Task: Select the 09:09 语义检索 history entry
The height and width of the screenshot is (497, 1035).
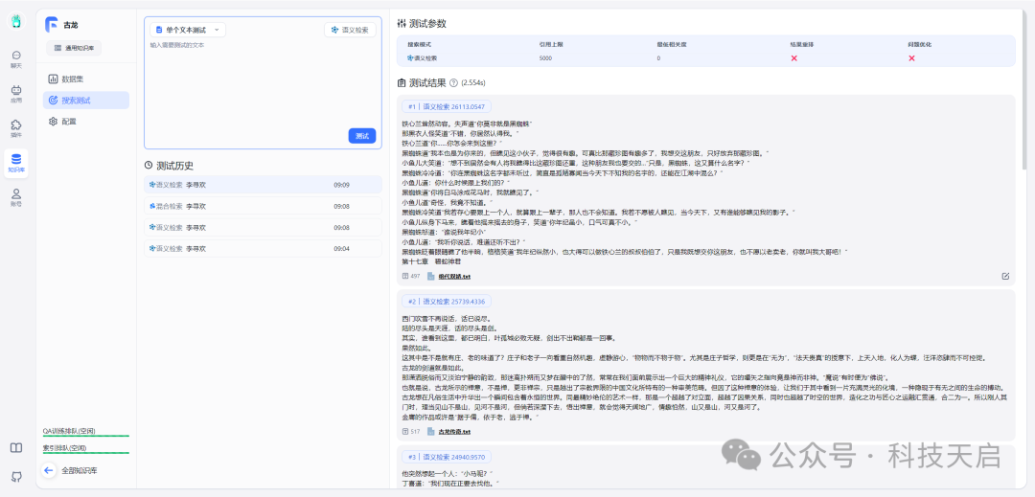Action: tap(263, 185)
